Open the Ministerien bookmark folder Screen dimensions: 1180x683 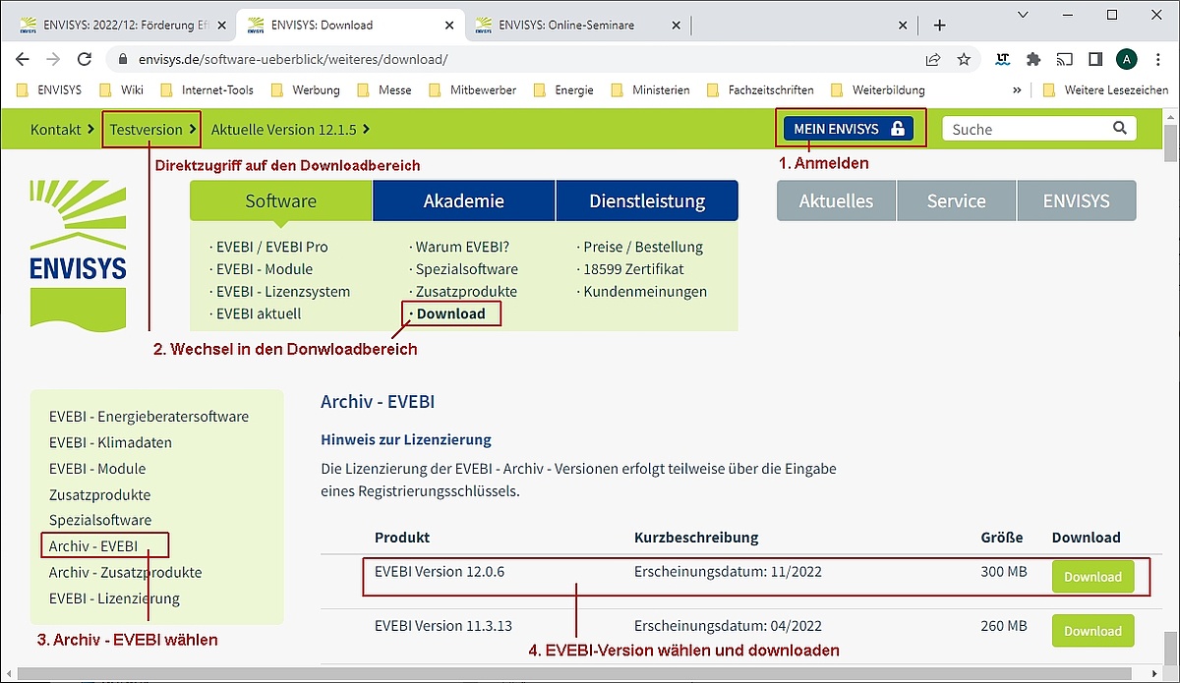[x=650, y=89]
